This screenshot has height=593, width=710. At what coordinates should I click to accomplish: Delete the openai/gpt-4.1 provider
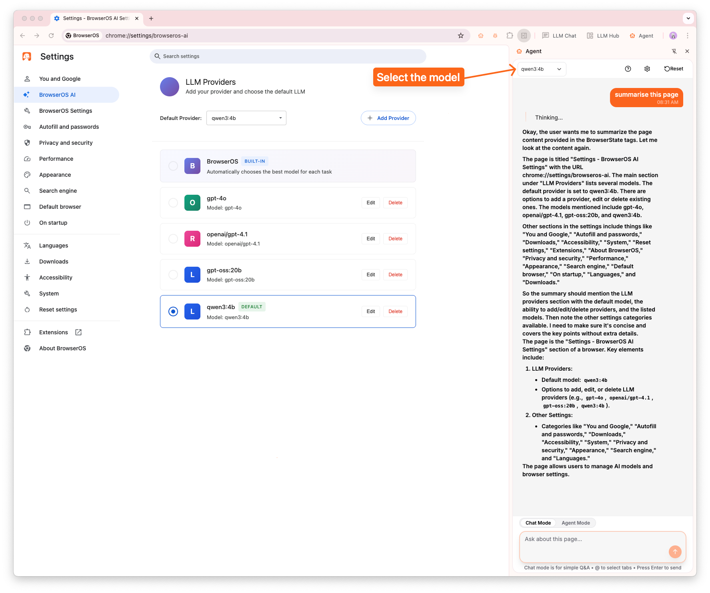[x=395, y=239]
